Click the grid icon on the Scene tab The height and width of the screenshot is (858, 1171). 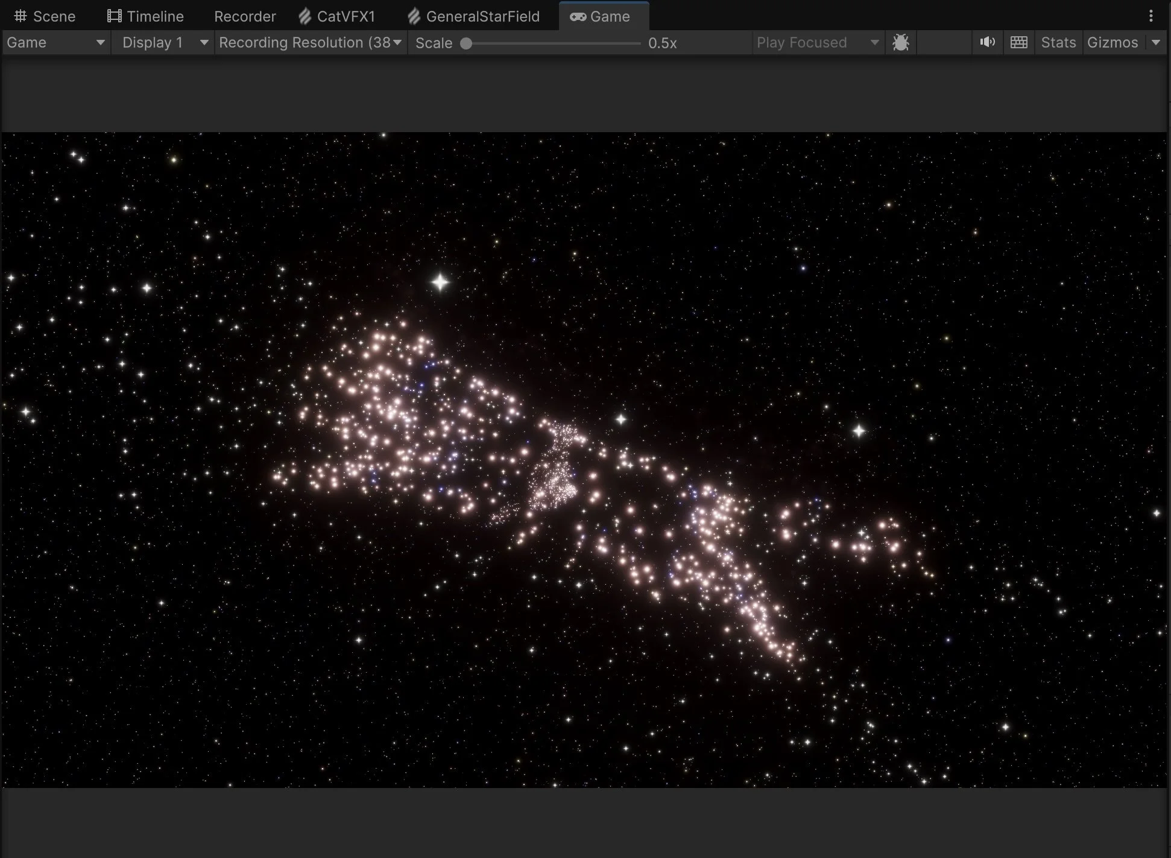click(21, 16)
